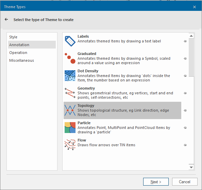
Task: Pick the Dot Density theme icon
Action: pyautogui.click(x=70, y=76)
